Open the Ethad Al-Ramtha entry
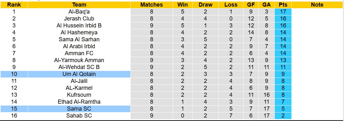 click(x=79, y=102)
